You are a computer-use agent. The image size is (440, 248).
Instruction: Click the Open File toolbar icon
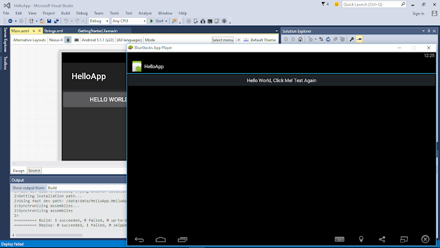coord(42,21)
